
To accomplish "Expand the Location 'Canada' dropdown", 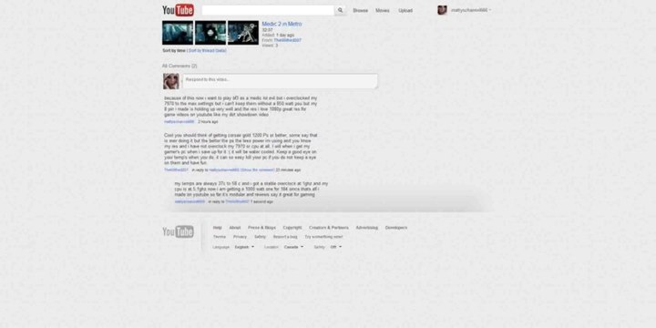I will click(x=293, y=247).
